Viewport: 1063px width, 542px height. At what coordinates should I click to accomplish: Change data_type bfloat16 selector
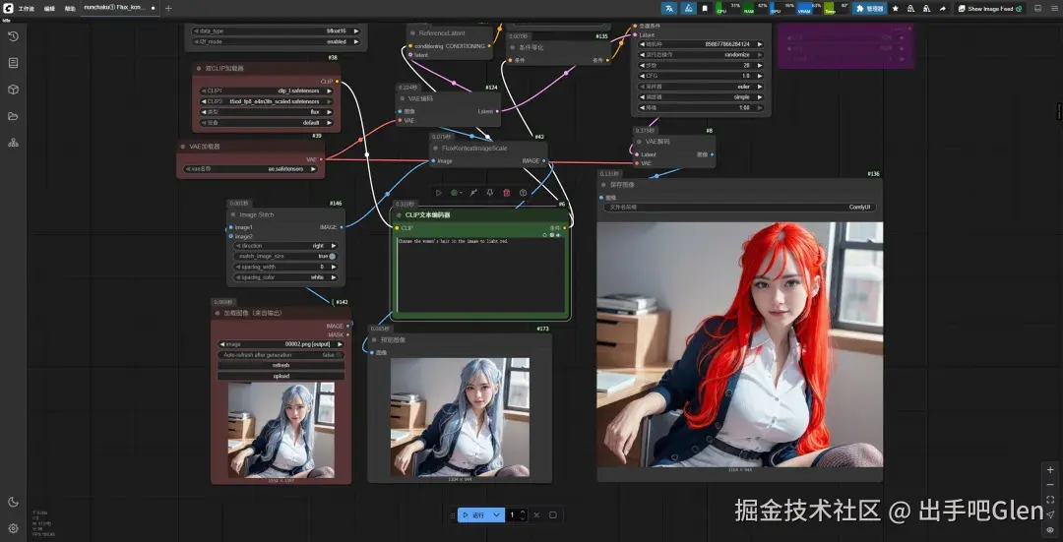276,31
